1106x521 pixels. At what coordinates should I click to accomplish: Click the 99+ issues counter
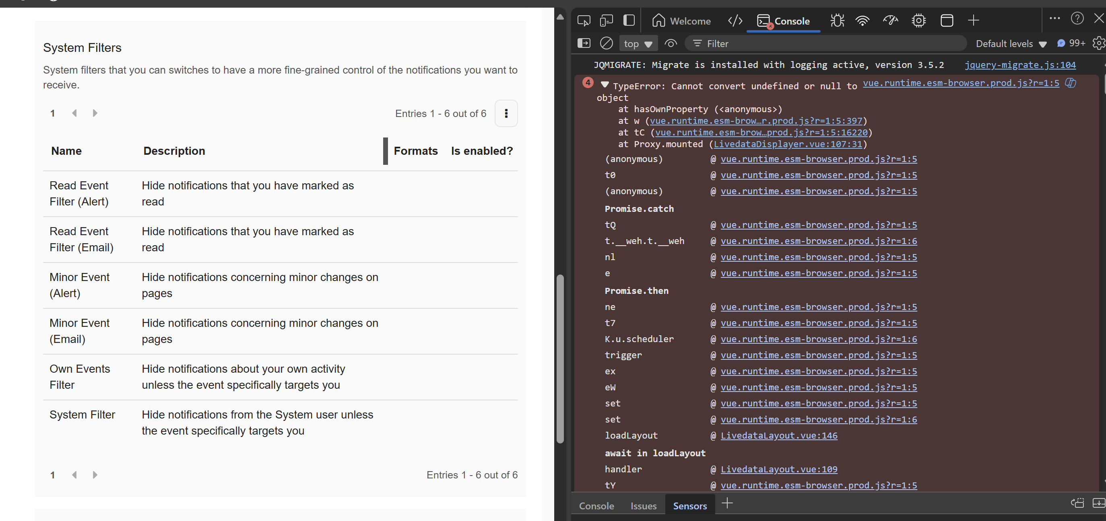1071,43
